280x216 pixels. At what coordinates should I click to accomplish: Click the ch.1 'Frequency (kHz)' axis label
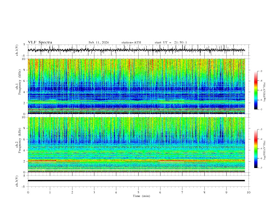(20, 81)
